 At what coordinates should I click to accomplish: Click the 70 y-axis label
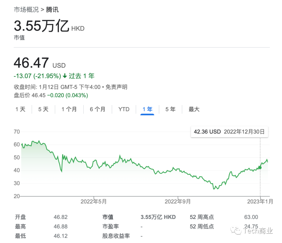(17, 132)
